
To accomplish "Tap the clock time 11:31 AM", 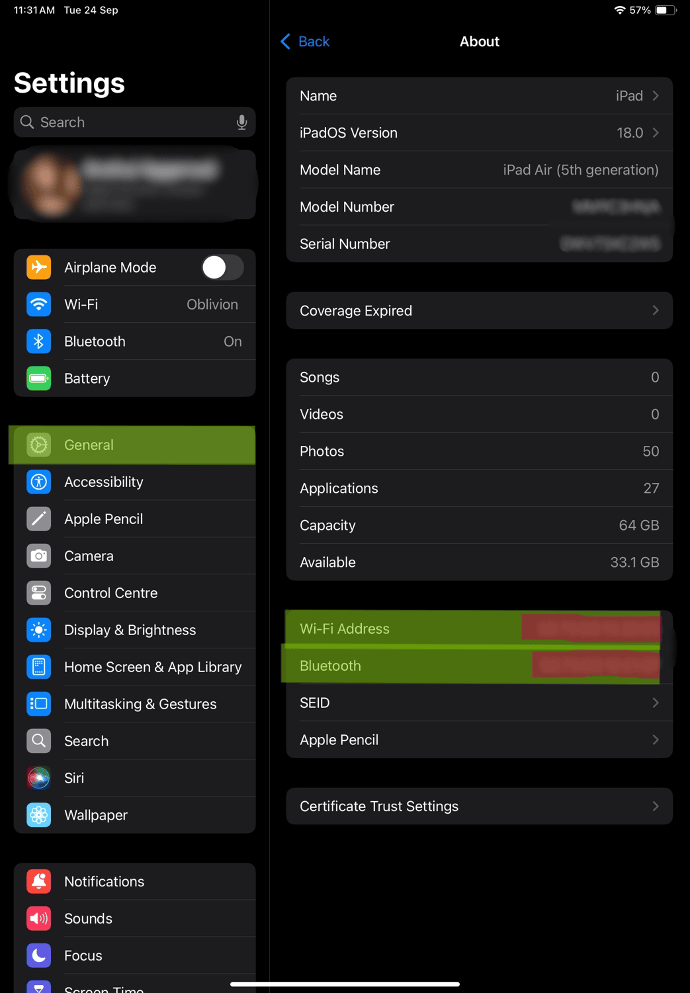I will point(34,10).
